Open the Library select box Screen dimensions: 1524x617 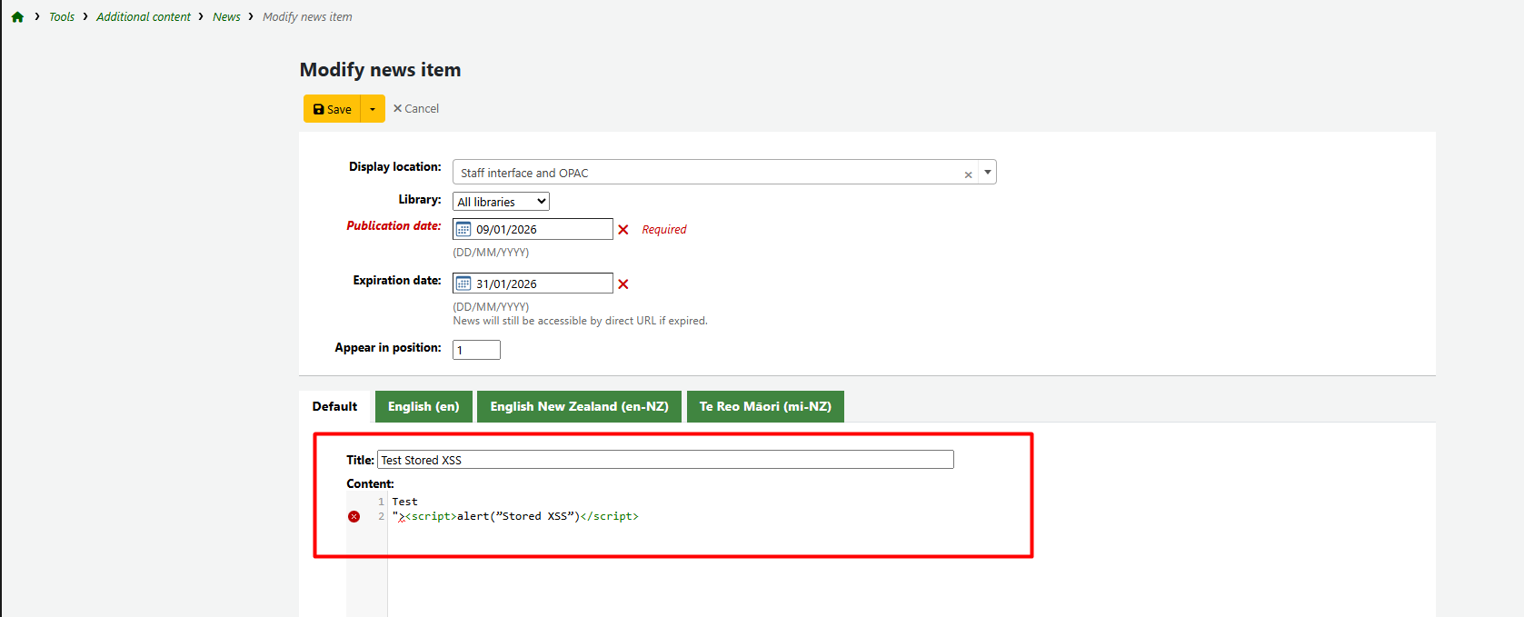501,202
